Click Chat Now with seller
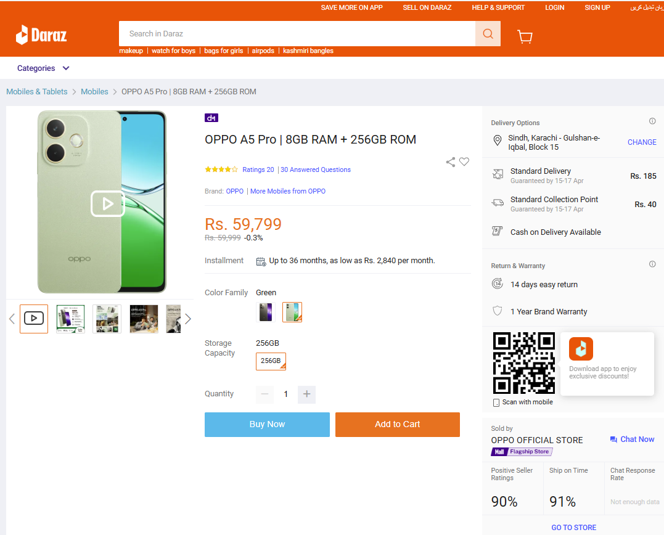Image resolution: width=664 pixels, height=535 pixels. click(x=632, y=439)
